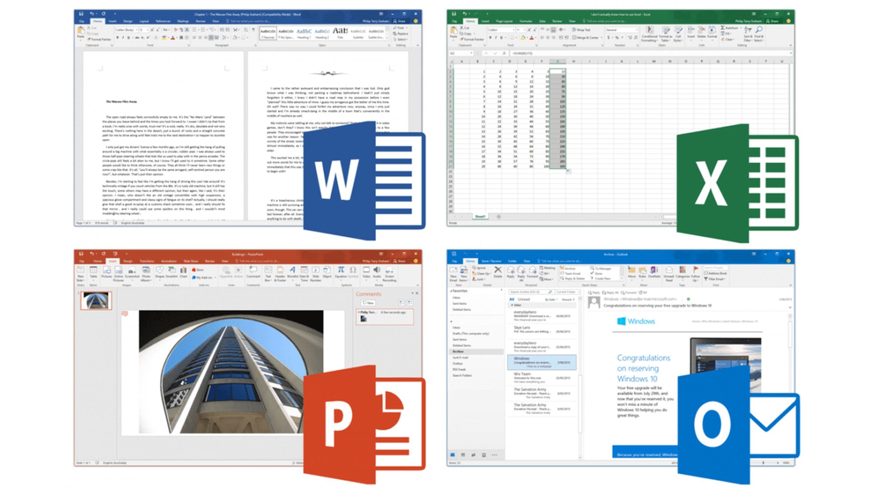Open Find & Select in Excel
This screenshot has height=488, width=869.
(x=759, y=34)
